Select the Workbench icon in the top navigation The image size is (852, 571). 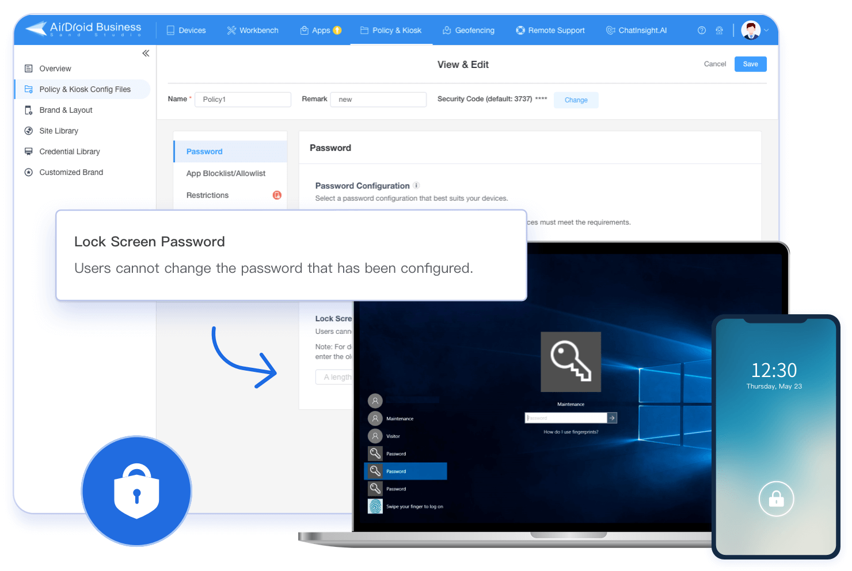point(233,30)
